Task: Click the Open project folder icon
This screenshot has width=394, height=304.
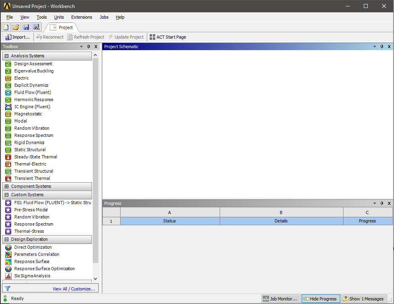Action: click(x=16, y=27)
